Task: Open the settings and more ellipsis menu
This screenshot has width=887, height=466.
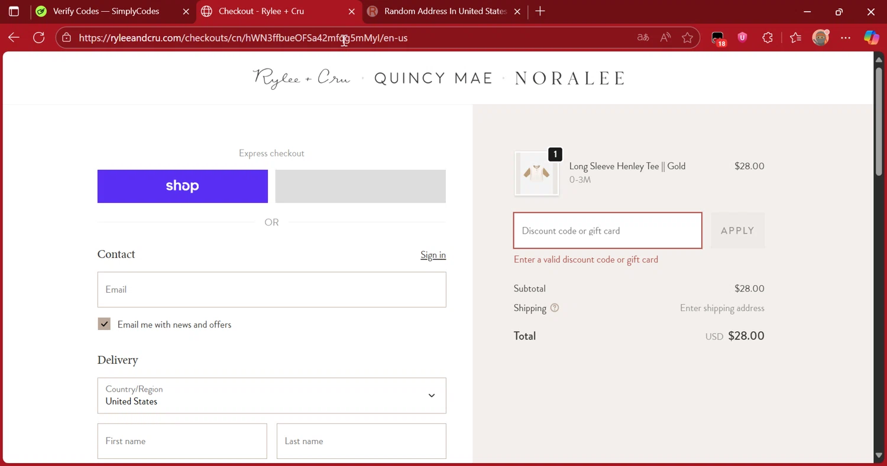Action: pyautogui.click(x=846, y=38)
